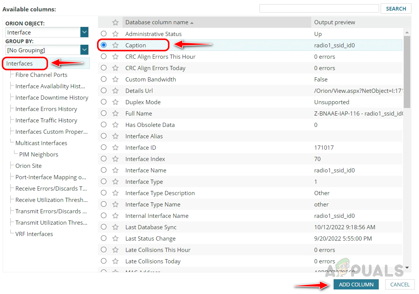
Task: Open Port-Interface Mapping o... tree item
Action: [x=51, y=177]
